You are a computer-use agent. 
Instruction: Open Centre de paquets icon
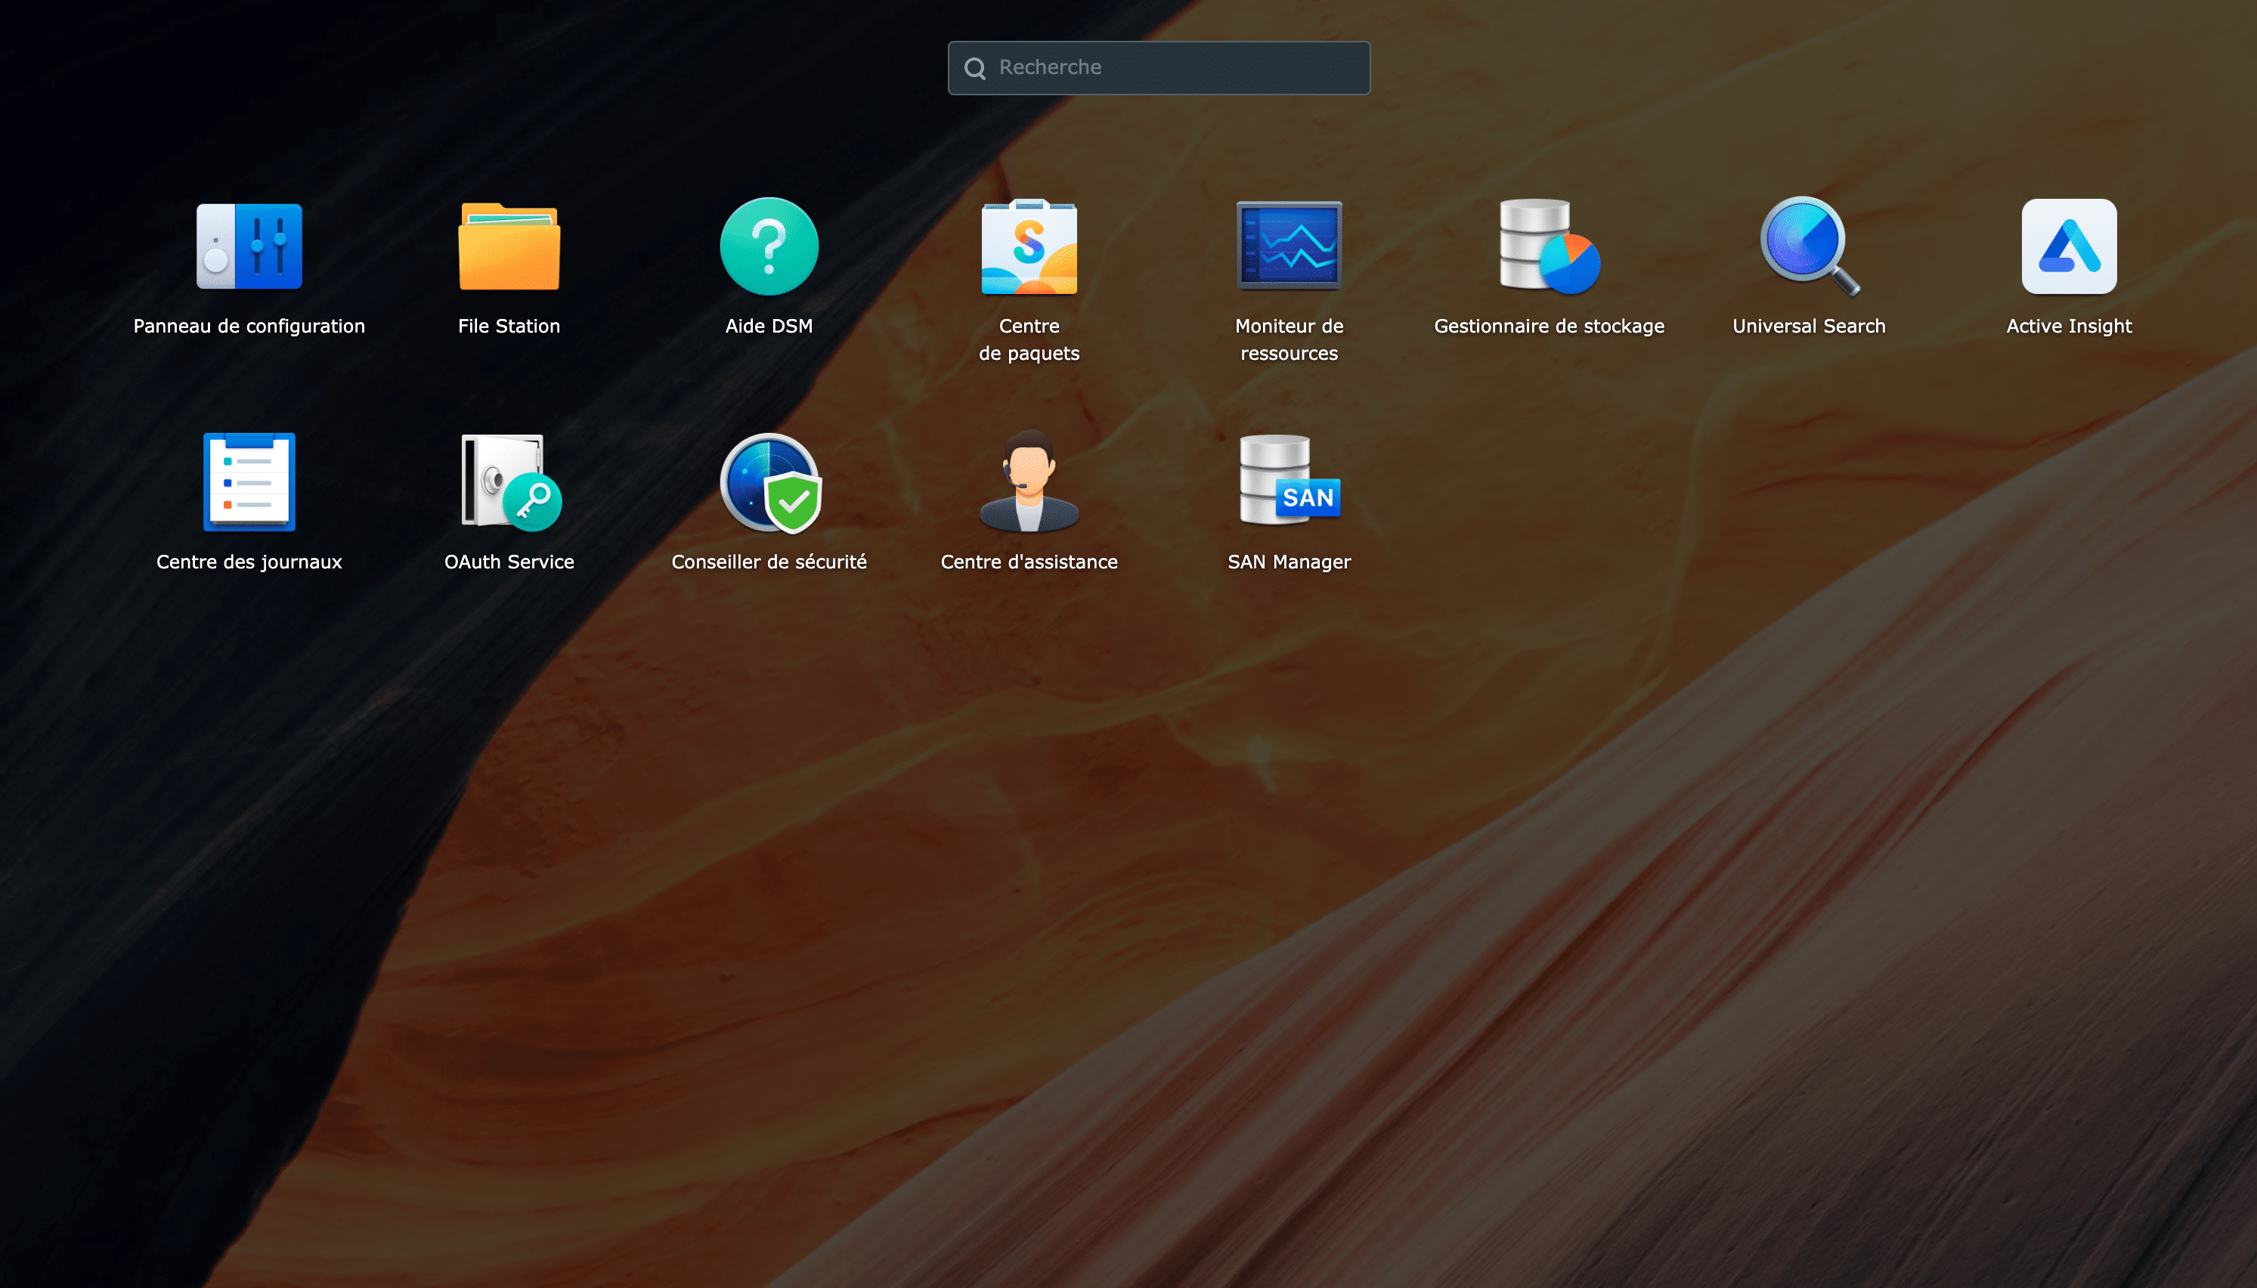[x=1029, y=246]
